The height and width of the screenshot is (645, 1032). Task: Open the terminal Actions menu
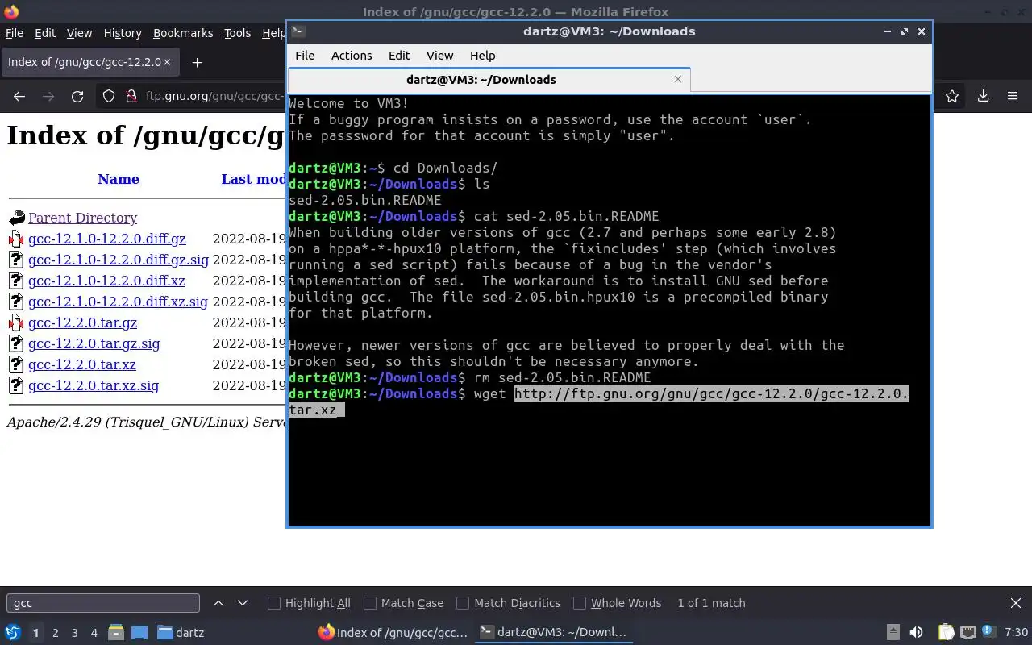352,56
